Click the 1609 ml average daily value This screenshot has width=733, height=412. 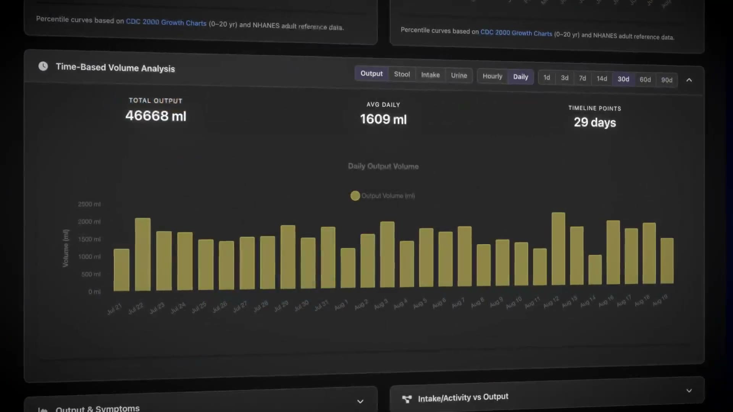[383, 119]
